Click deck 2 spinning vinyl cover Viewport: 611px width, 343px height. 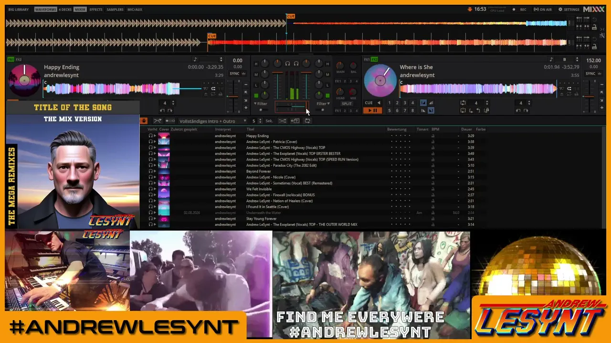click(380, 80)
